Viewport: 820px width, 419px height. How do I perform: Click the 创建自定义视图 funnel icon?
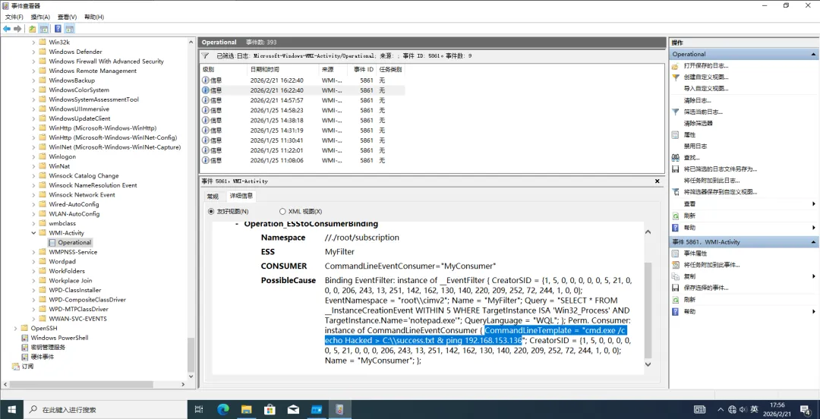(676, 77)
